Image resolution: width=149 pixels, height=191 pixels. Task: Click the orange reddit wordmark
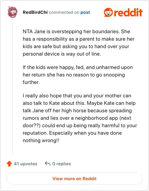coord(128,12)
